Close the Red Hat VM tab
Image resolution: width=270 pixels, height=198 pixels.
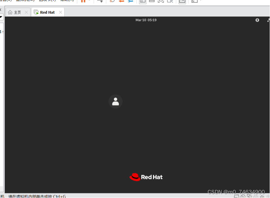pyautogui.click(x=60, y=12)
